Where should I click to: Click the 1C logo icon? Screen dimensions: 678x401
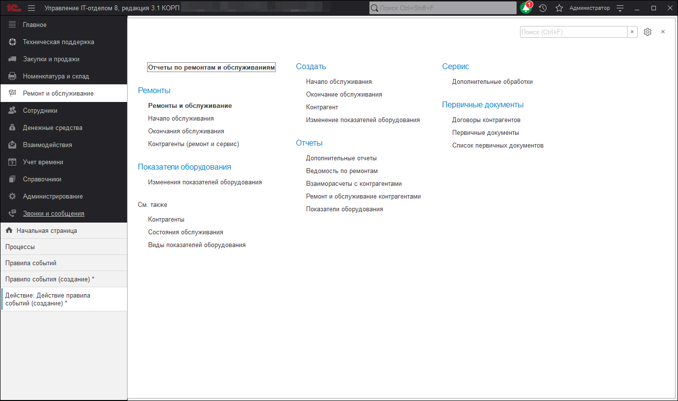click(13, 8)
